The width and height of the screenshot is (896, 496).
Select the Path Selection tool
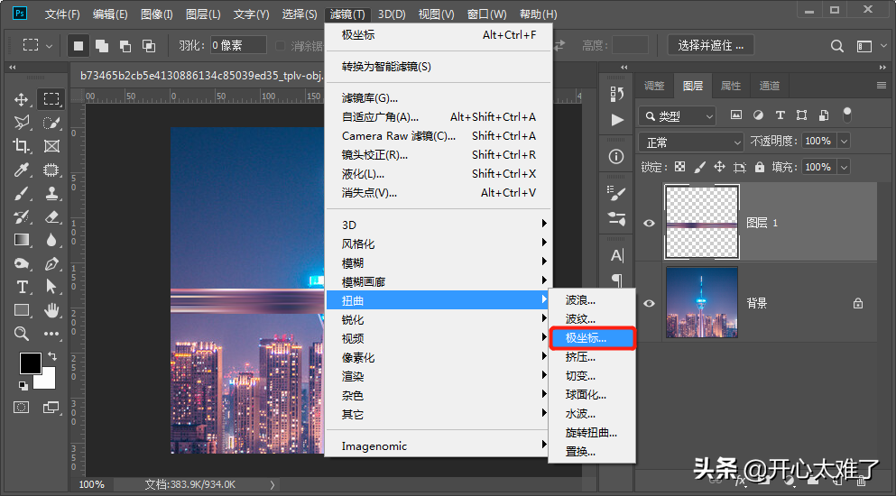tap(51, 287)
